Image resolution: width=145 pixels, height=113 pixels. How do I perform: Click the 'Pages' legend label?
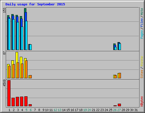click(142, 34)
